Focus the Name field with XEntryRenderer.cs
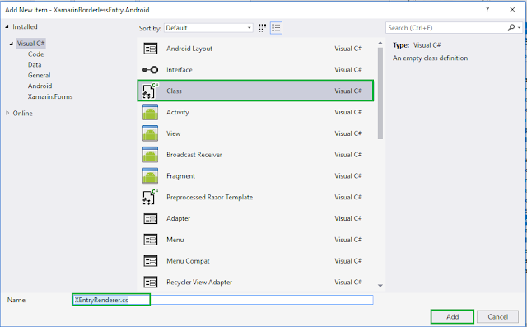The height and width of the screenshot is (327, 527). click(222, 300)
